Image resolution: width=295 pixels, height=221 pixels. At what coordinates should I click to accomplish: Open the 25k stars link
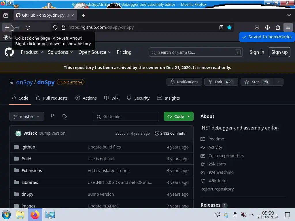tap(217, 164)
